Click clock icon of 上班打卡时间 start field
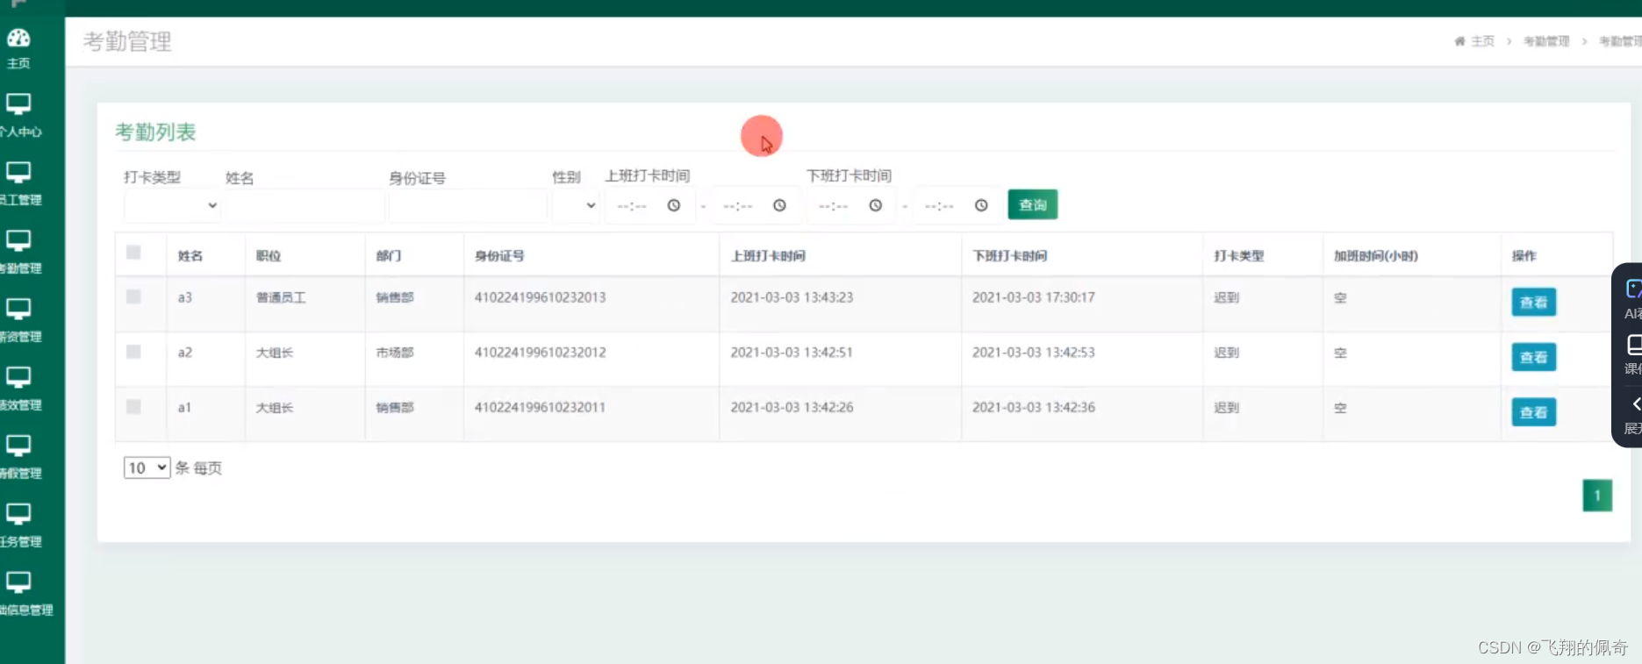Screen dimensions: 1642x664 click(x=674, y=205)
